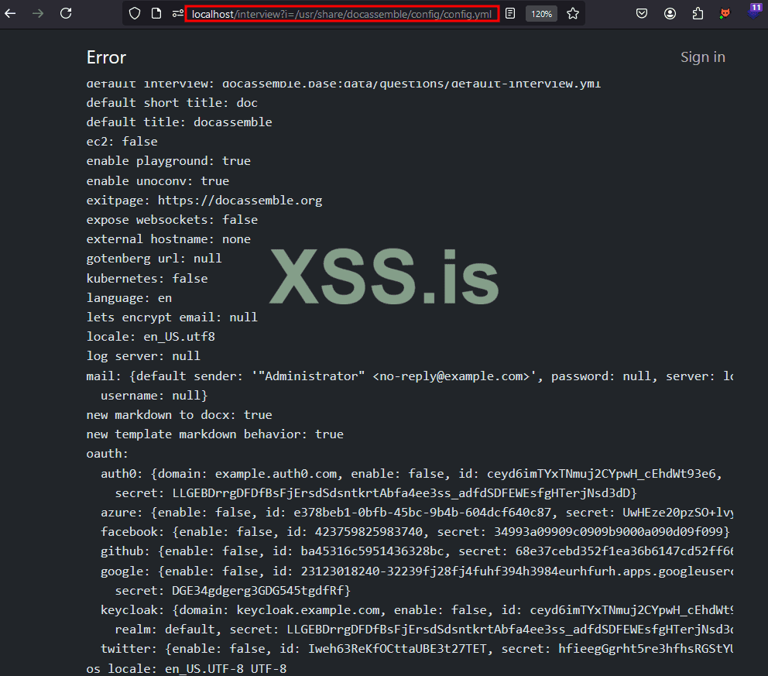Toggle the tracking protection shield

135,13
